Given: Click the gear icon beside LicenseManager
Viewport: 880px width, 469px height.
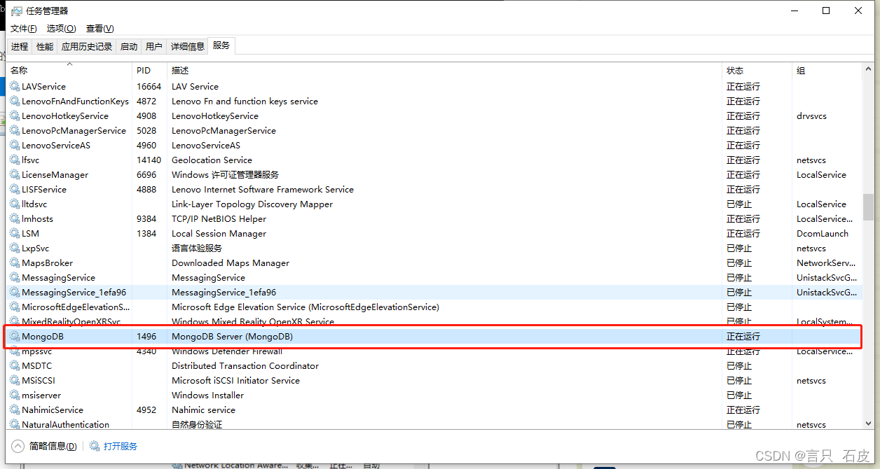Looking at the screenshot, I should click(x=15, y=174).
